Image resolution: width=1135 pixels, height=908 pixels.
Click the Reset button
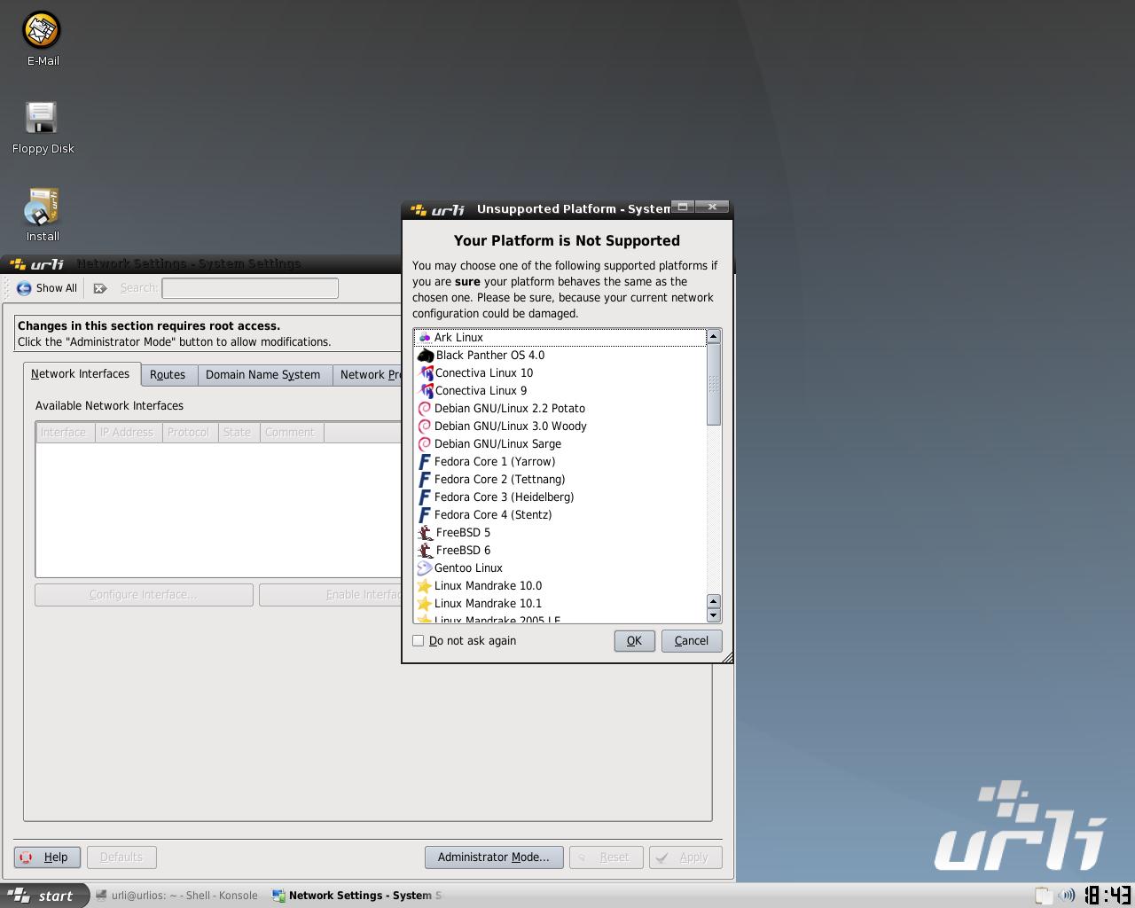pos(607,857)
